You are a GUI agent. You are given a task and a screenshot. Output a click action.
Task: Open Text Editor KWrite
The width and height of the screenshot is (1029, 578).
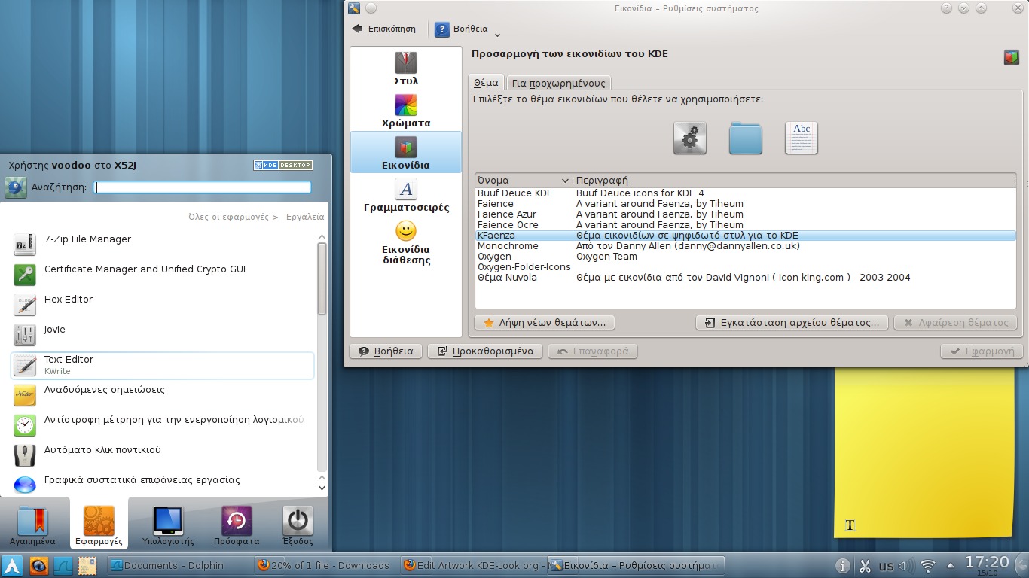point(163,365)
